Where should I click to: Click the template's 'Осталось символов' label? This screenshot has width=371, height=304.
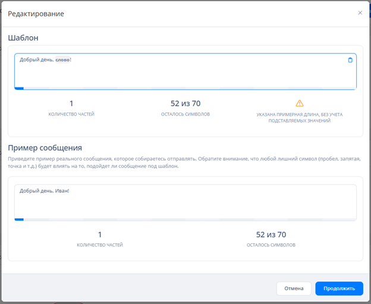point(185,114)
